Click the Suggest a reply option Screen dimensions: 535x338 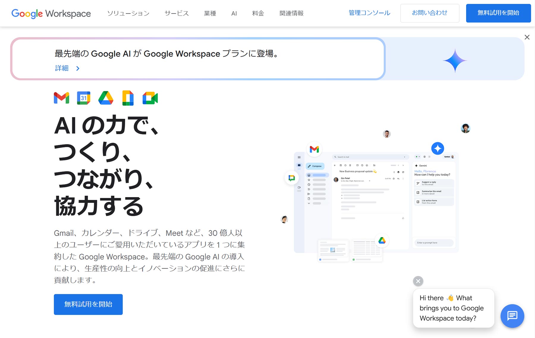coord(434,183)
